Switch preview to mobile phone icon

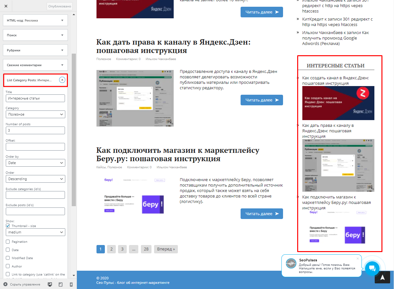click(x=71, y=284)
